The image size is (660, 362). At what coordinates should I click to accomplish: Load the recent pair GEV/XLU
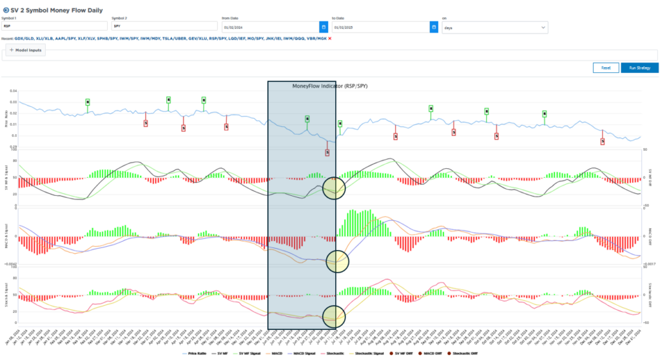click(198, 38)
